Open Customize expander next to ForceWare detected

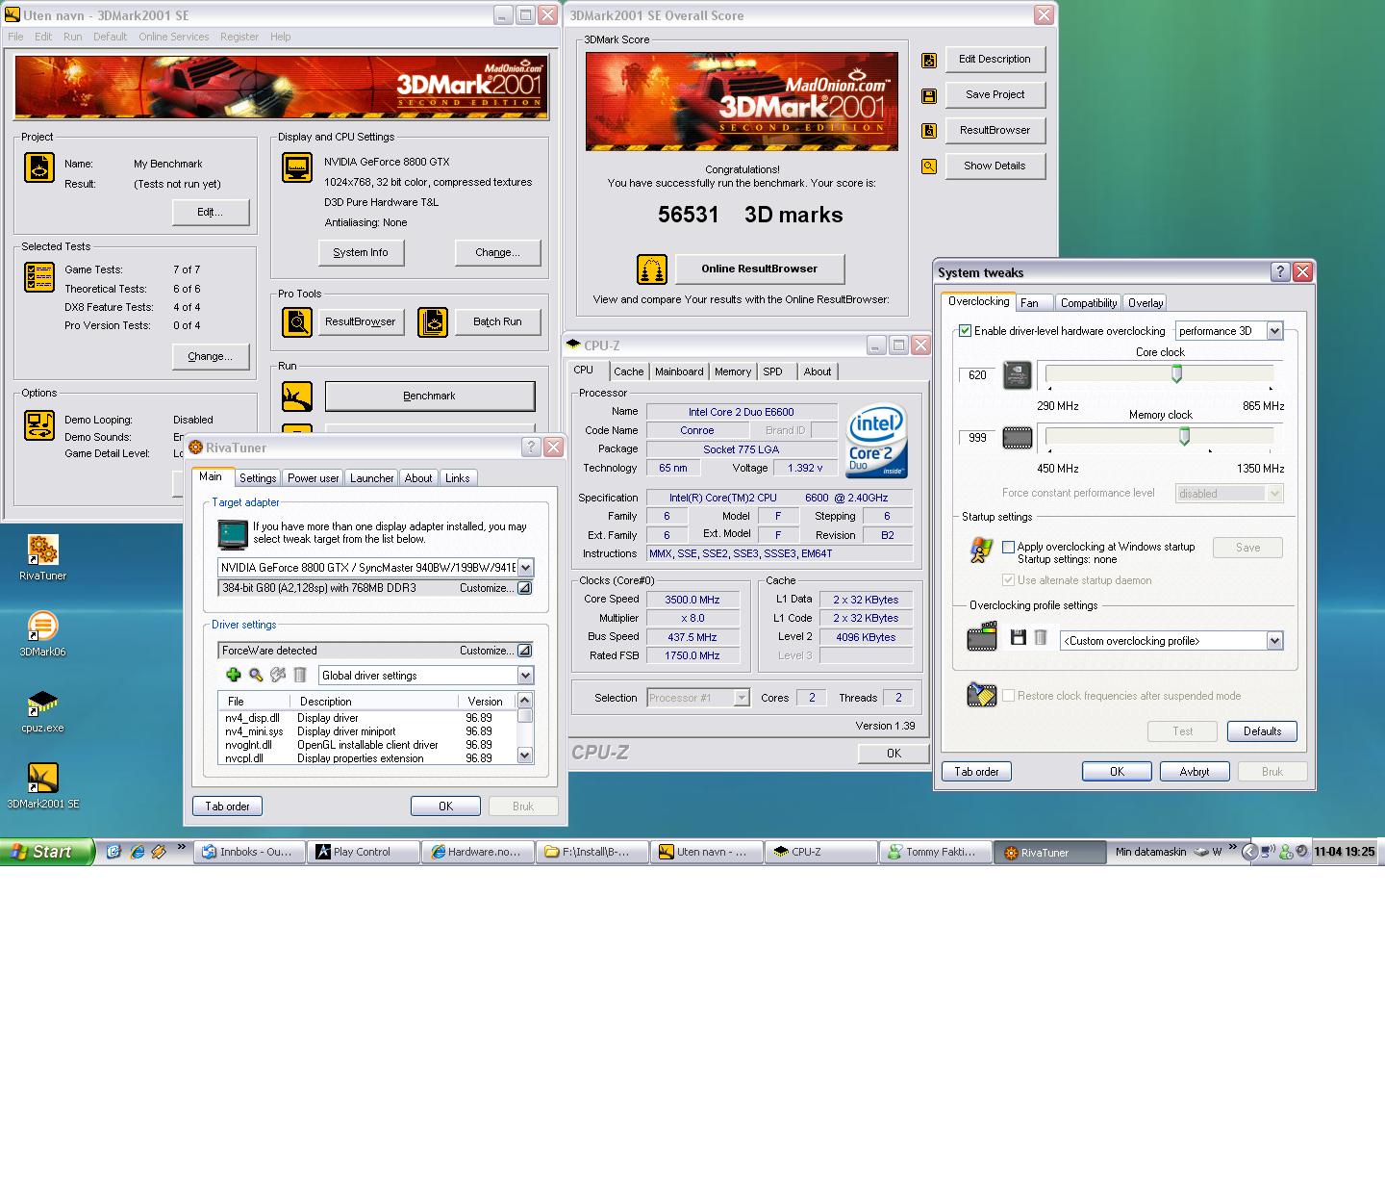pyautogui.click(x=524, y=651)
